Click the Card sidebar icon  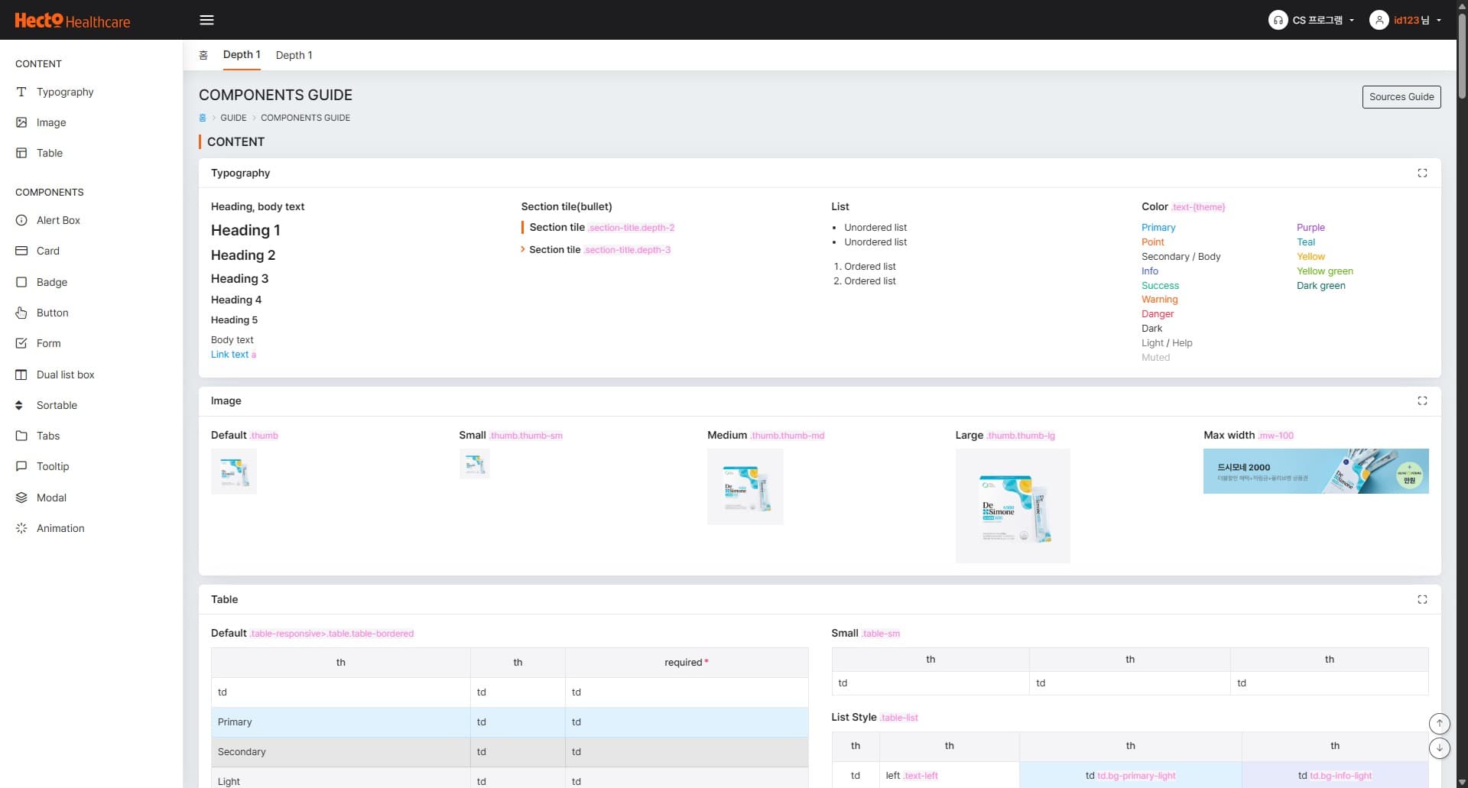click(x=21, y=251)
